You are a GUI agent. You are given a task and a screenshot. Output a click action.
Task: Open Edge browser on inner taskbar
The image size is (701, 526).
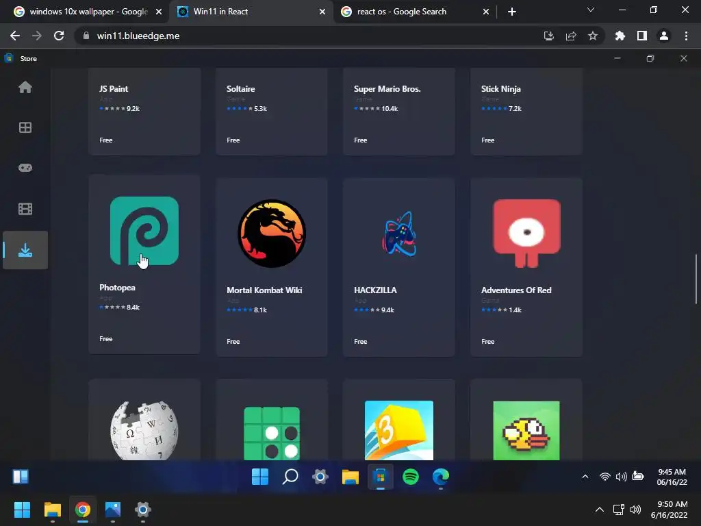[x=440, y=477]
